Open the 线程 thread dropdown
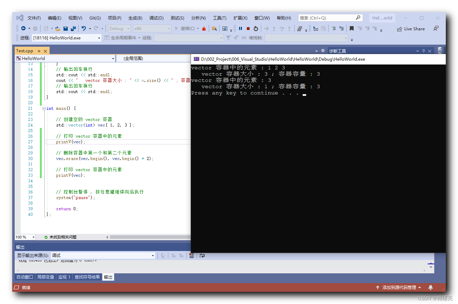Image resolution: width=458 pixels, height=304 pixels. (189, 38)
